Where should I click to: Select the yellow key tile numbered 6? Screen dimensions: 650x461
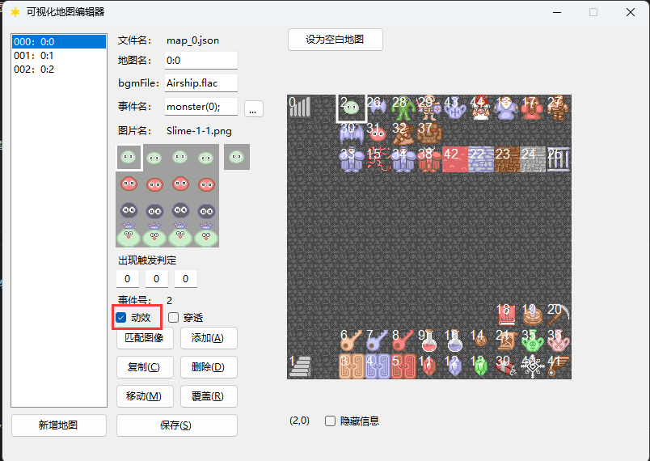pyautogui.click(x=352, y=340)
